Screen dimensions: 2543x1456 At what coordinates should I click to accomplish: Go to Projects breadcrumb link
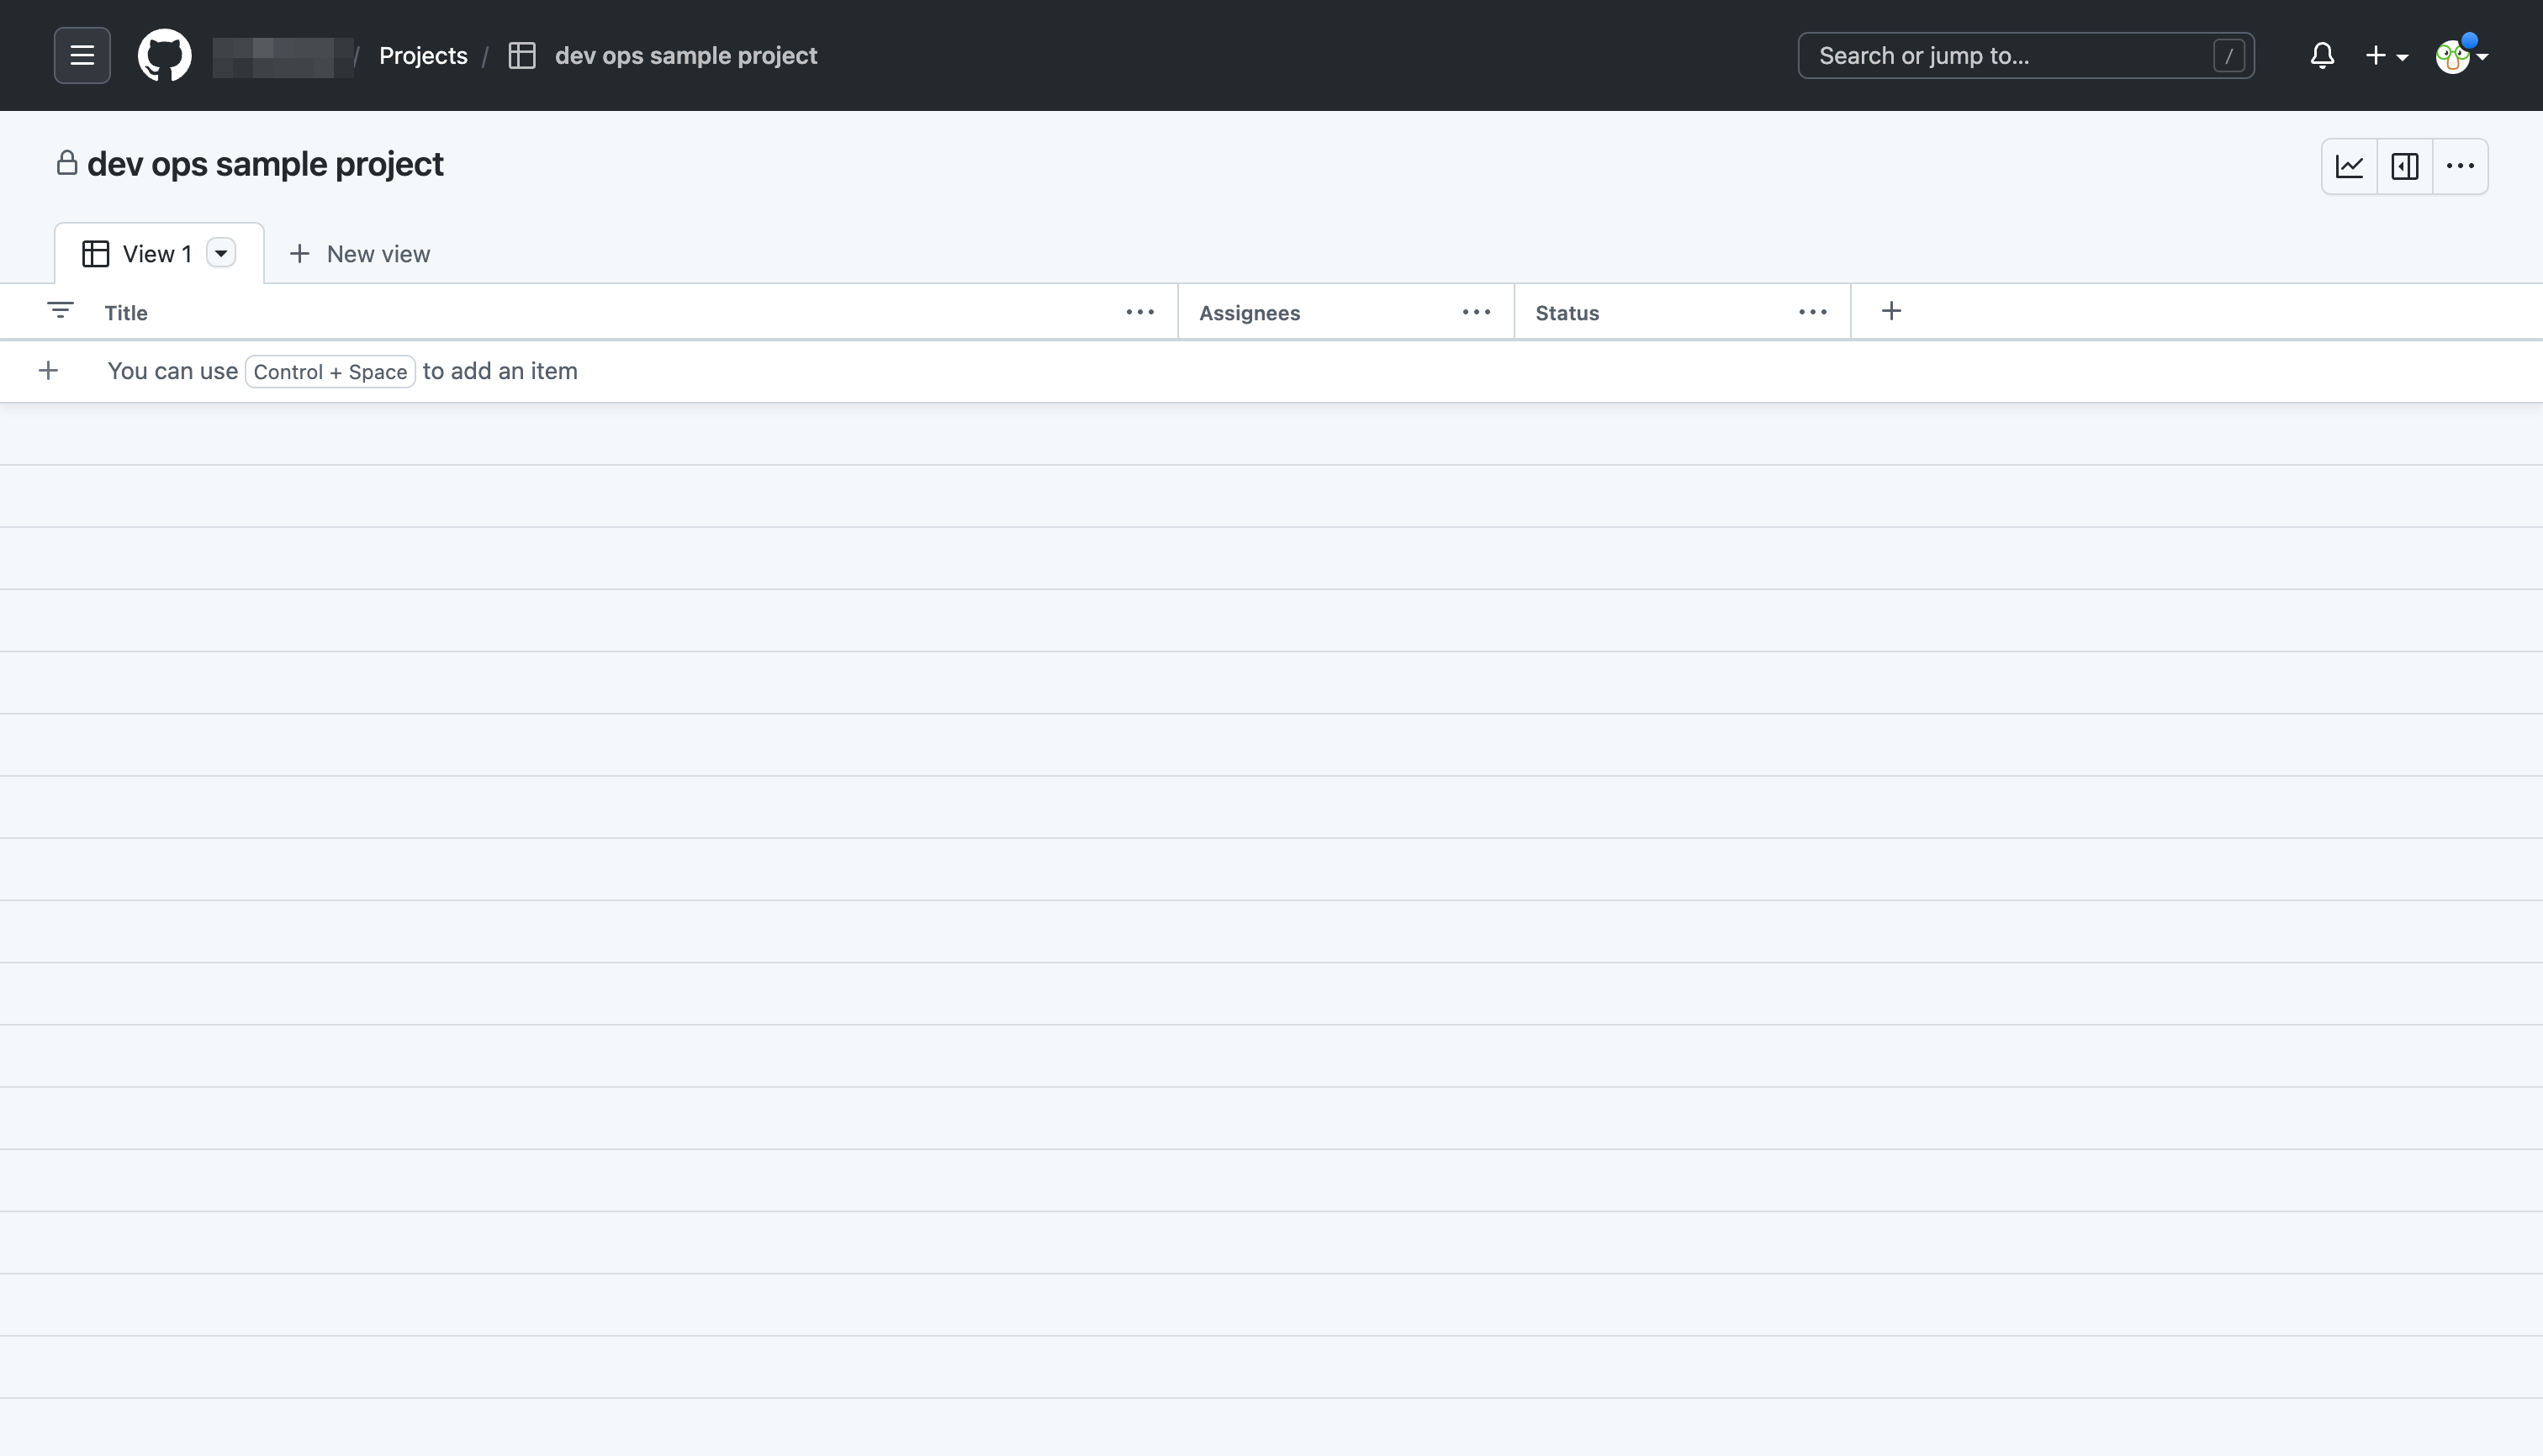pyautogui.click(x=423, y=55)
